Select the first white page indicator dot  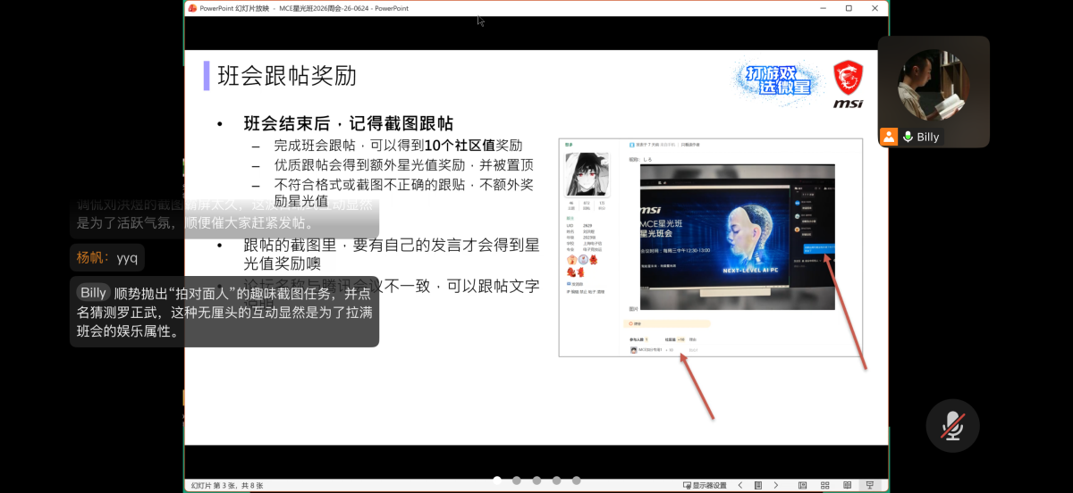pos(495,480)
